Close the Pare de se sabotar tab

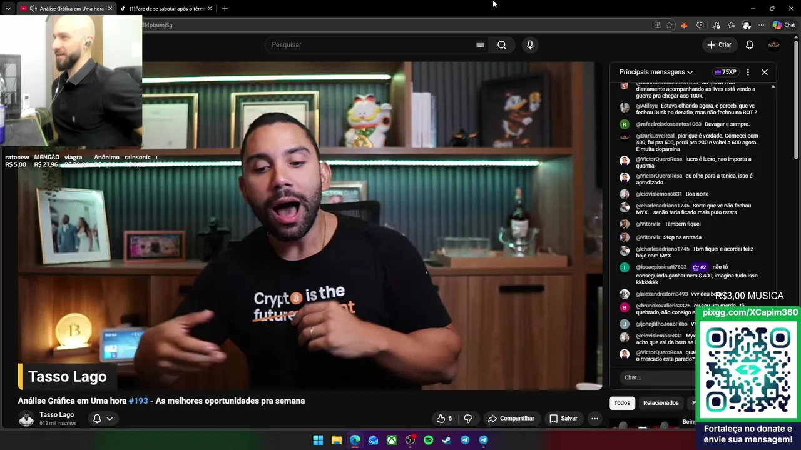tap(210, 9)
